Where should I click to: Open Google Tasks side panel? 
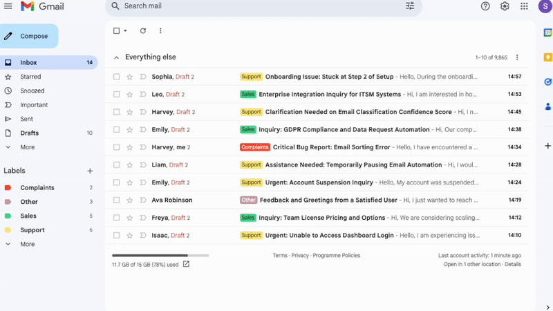click(547, 82)
